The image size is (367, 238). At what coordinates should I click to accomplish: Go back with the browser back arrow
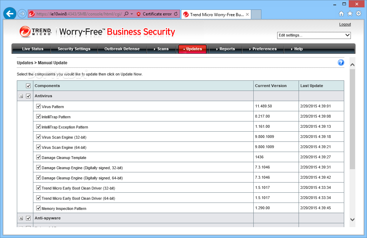click(9, 14)
